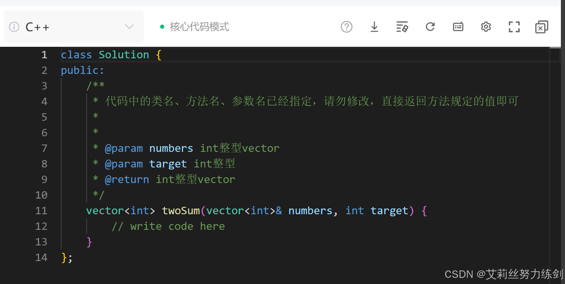Open the keyboard shortcuts icon
This screenshot has height=284, width=565.
[x=458, y=27]
